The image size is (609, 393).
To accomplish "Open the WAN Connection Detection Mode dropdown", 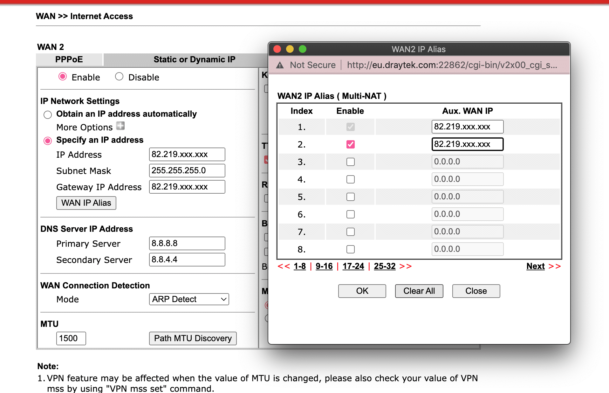I will click(x=189, y=299).
